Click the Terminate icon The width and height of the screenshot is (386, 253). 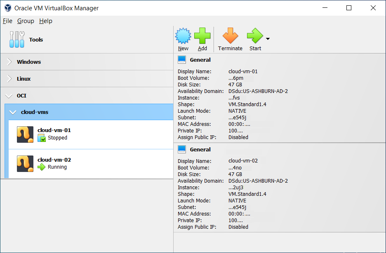pyautogui.click(x=230, y=36)
